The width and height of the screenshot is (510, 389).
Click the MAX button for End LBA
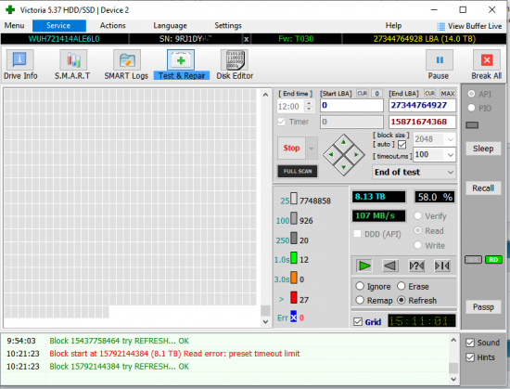tap(448, 94)
